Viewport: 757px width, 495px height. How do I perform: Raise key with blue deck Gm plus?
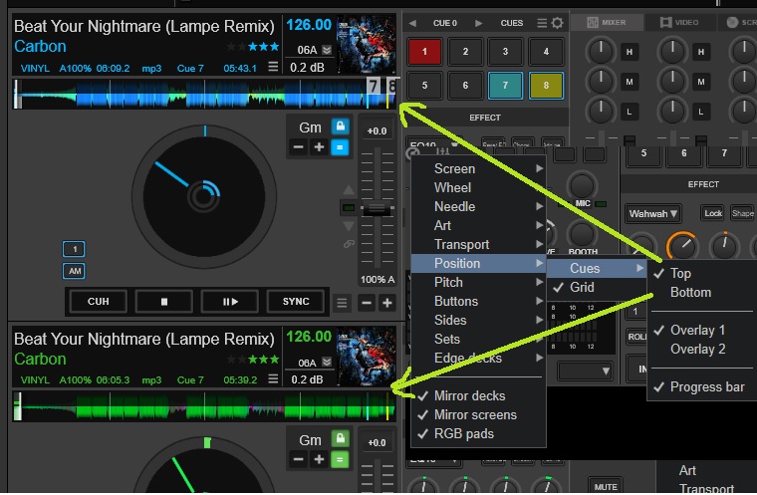(319, 146)
